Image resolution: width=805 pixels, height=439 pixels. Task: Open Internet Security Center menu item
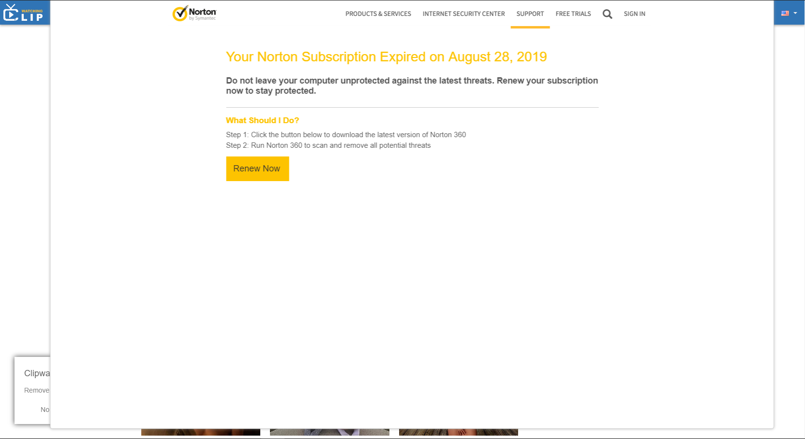pyautogui.click(x=463, y=14)
